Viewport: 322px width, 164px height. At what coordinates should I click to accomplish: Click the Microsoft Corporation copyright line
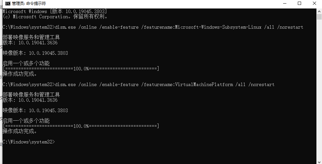click(x=55, y=17)
